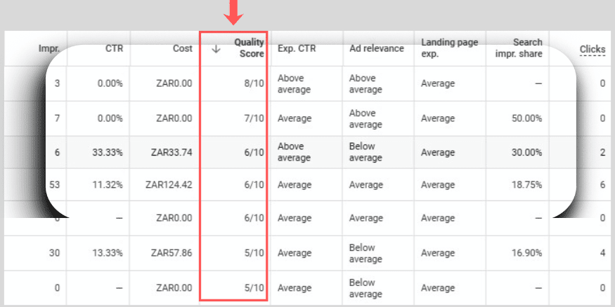The width and height of the screenshot is (615, 307).
Task: Sort by the Impr. column header
Action: 48,49
